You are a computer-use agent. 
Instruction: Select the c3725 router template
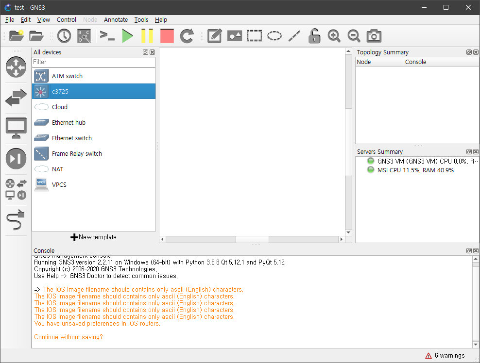(94, 91)
